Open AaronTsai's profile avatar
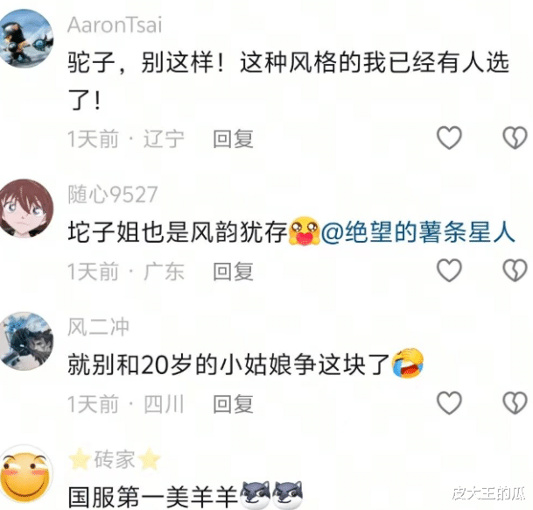Screen dimensions: 533x510 [x=26, y=39]
